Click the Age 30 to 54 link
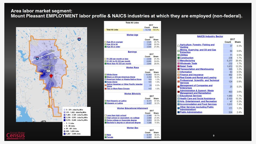Screen dimensions: 256x144 [112, 44]
